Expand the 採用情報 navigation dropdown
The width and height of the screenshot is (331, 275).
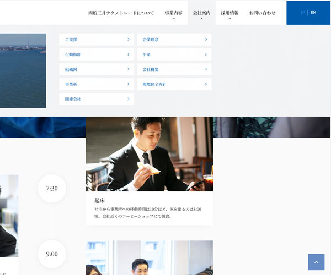[229, 13]
